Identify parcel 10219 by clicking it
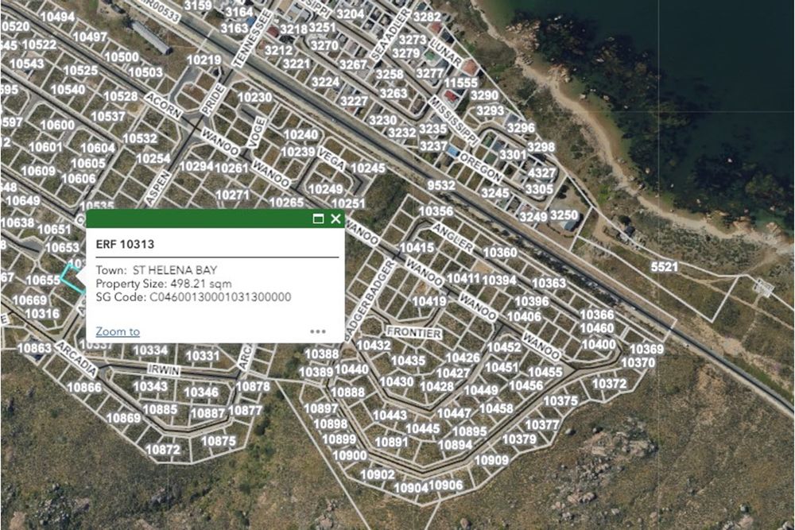 204,60
